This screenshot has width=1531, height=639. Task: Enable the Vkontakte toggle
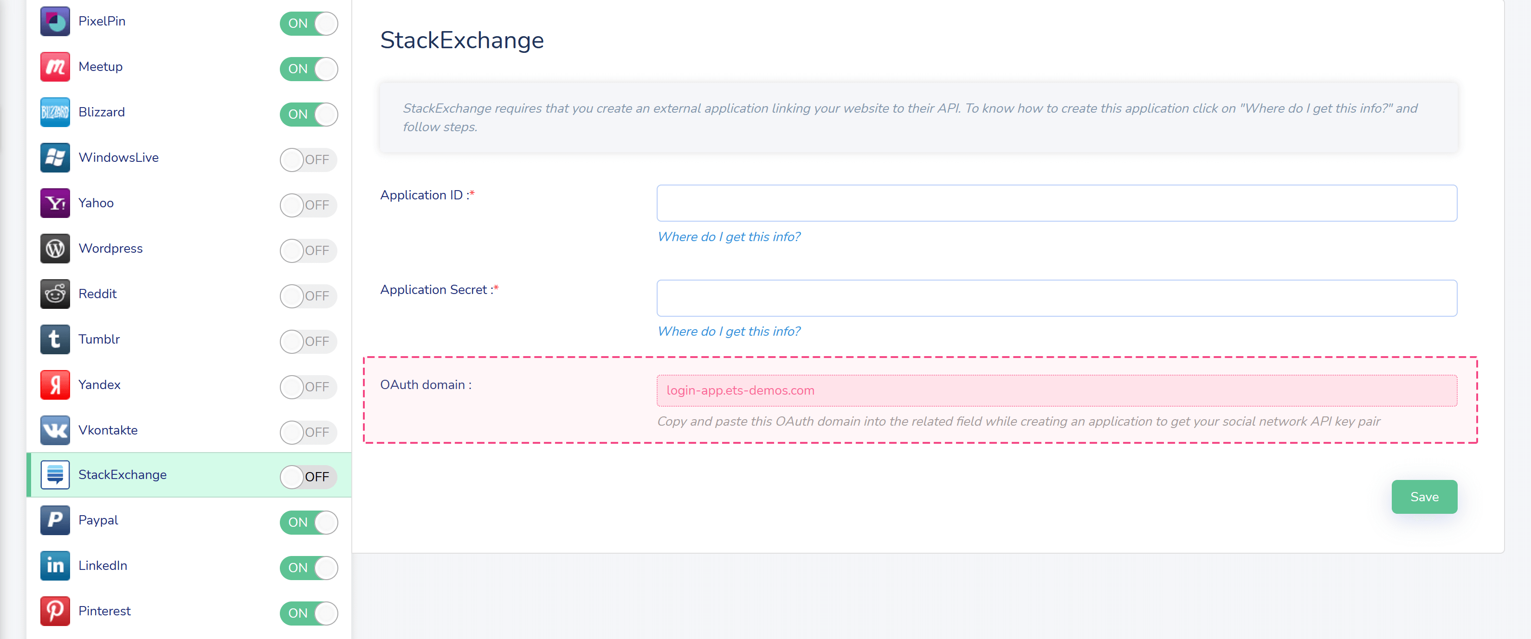pos(309,432)
